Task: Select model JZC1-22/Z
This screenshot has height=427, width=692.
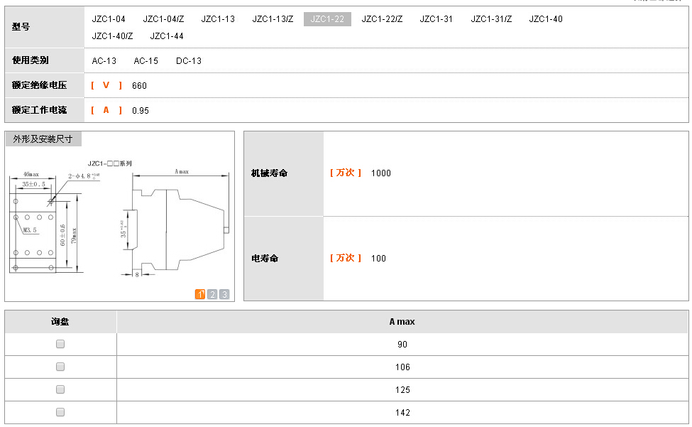Action: [382, 19]
